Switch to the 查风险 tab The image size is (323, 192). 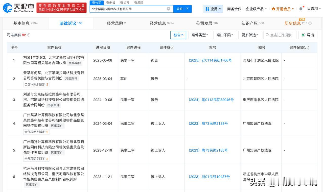tap(139, 3)
